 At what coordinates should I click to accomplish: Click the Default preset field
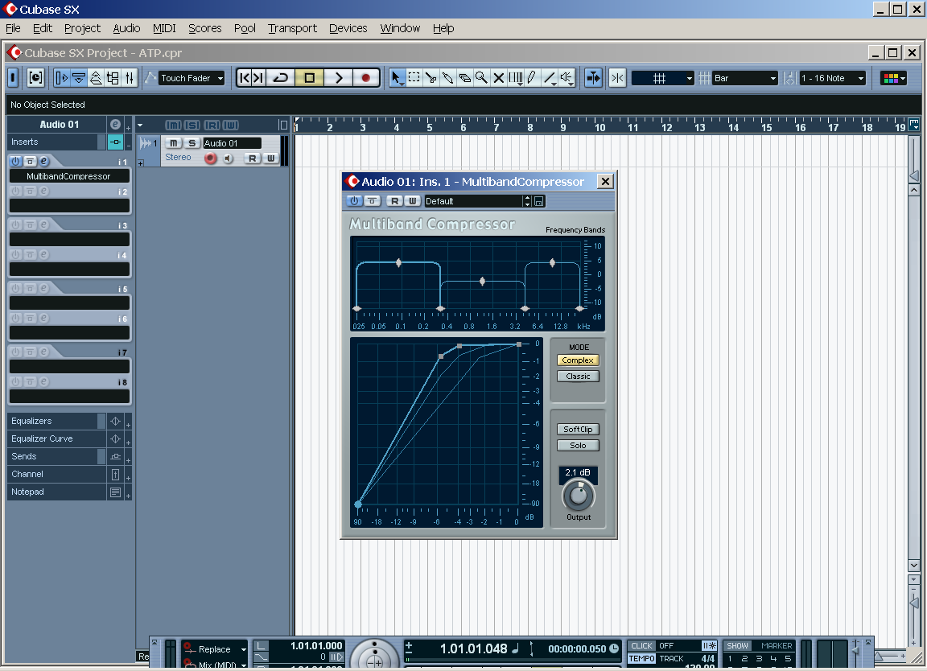point(473,201)
